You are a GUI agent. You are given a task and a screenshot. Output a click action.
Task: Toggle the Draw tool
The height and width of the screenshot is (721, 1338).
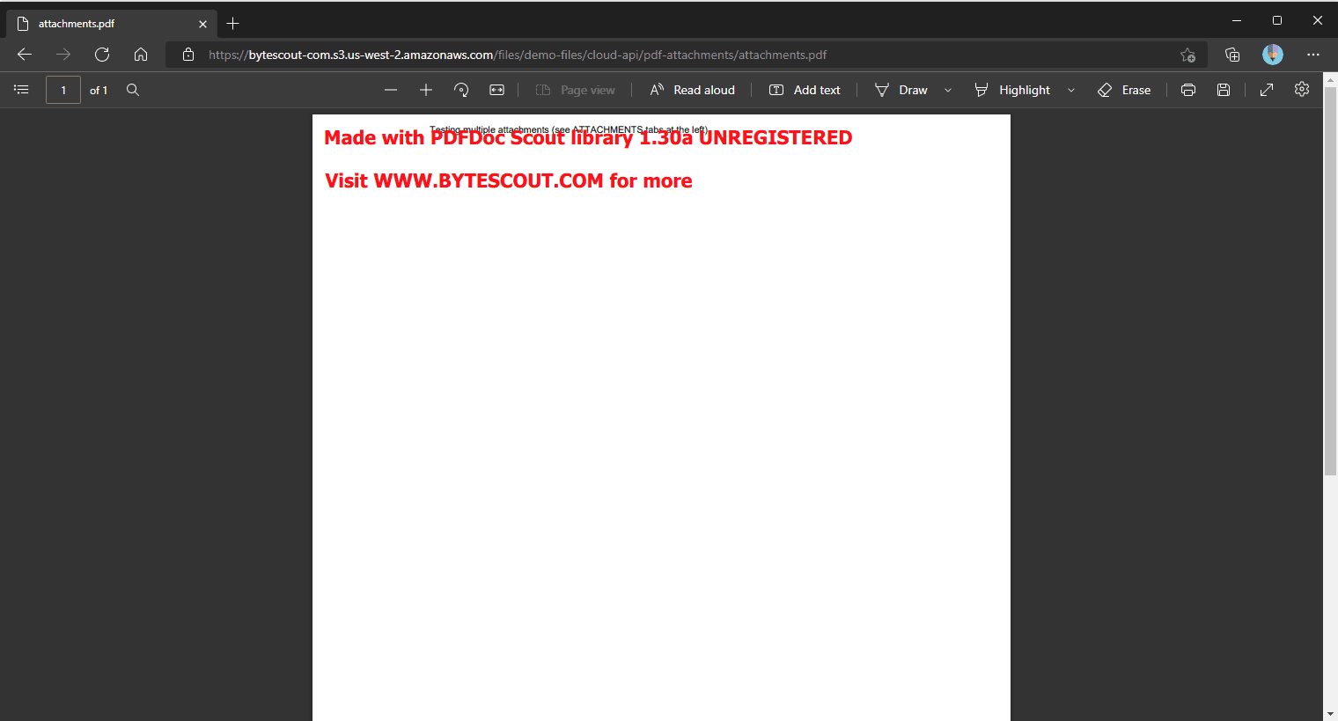(901, 90)
